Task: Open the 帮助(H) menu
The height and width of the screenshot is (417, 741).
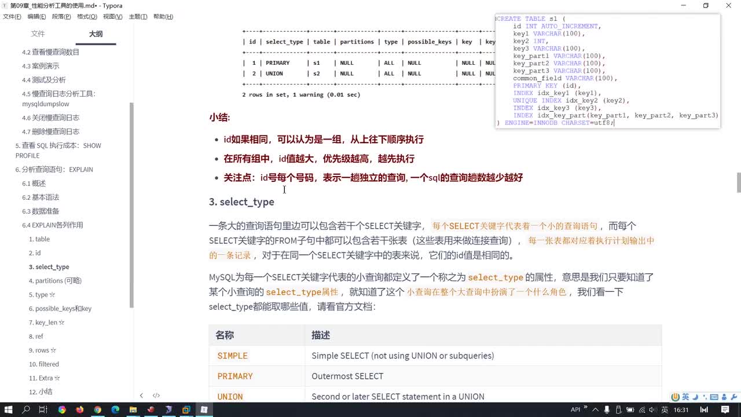Action: 163,17
